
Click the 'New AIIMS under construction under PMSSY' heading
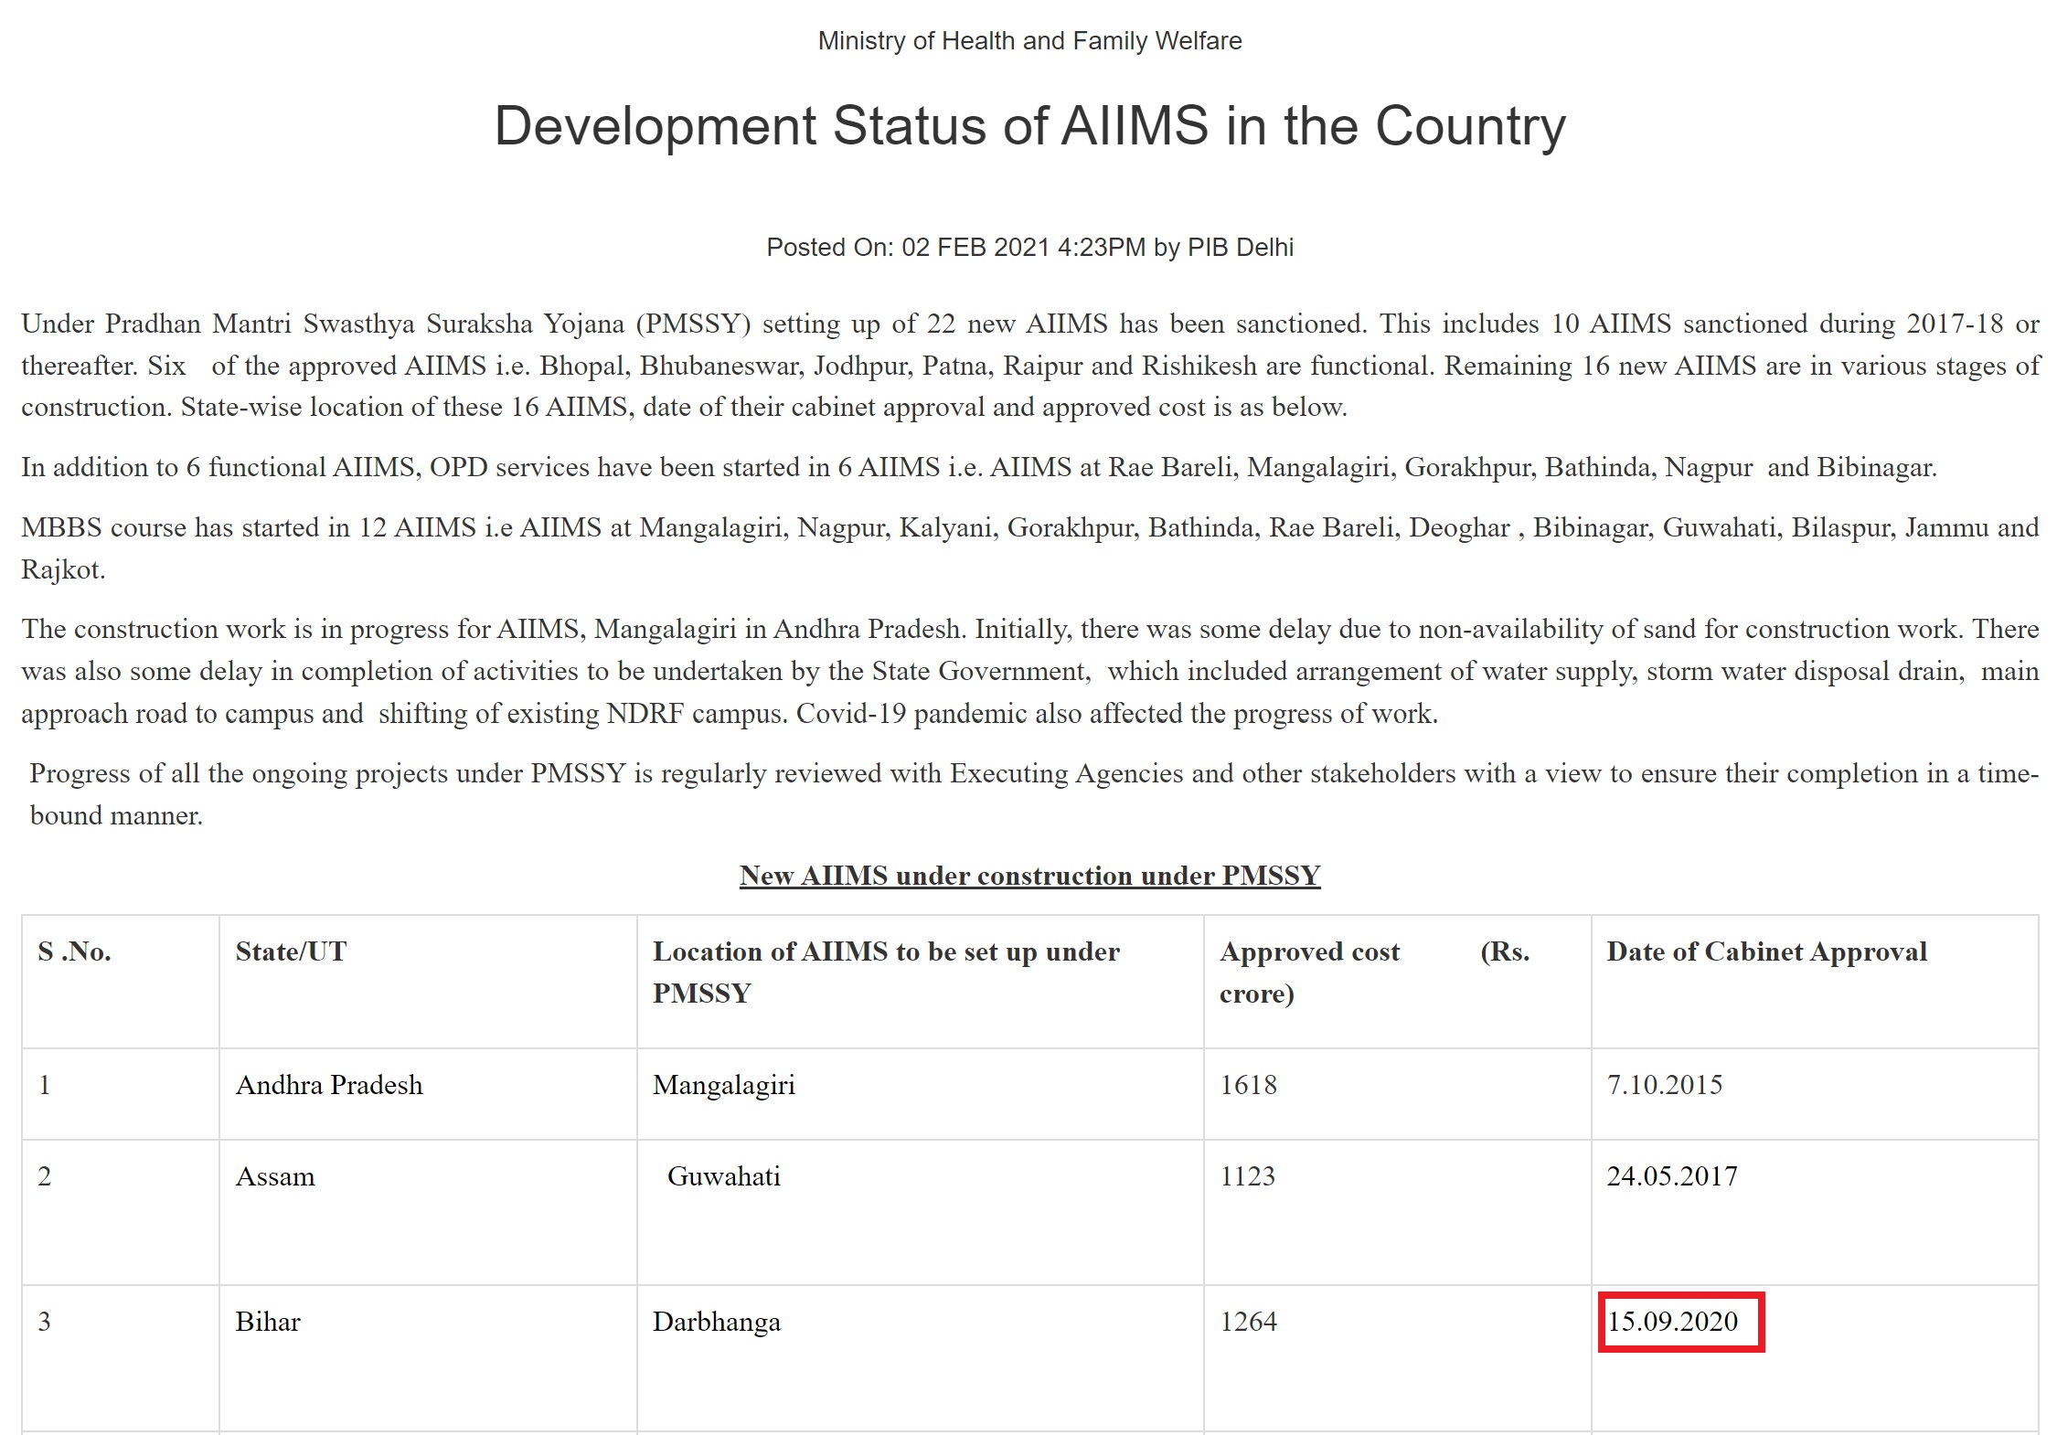tap(1029, 876)
